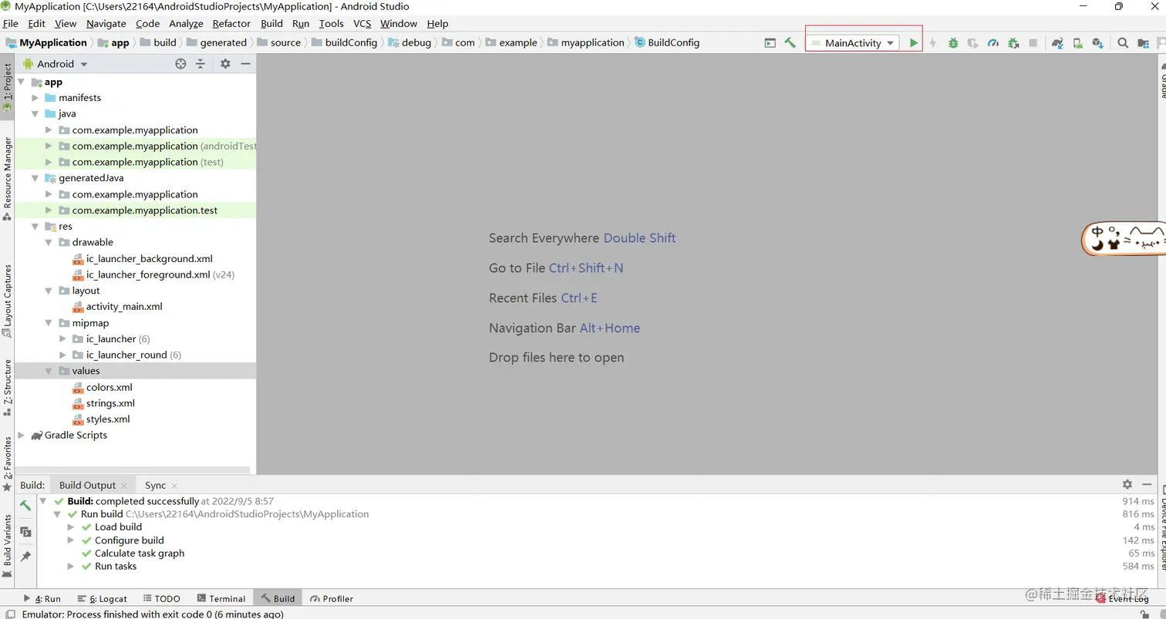
Task: Expand the manifests folder
Action: click(35, 98)
